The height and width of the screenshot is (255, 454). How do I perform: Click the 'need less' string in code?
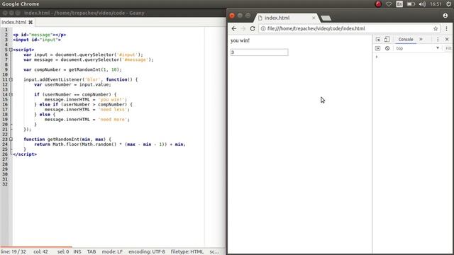[113, 110]
